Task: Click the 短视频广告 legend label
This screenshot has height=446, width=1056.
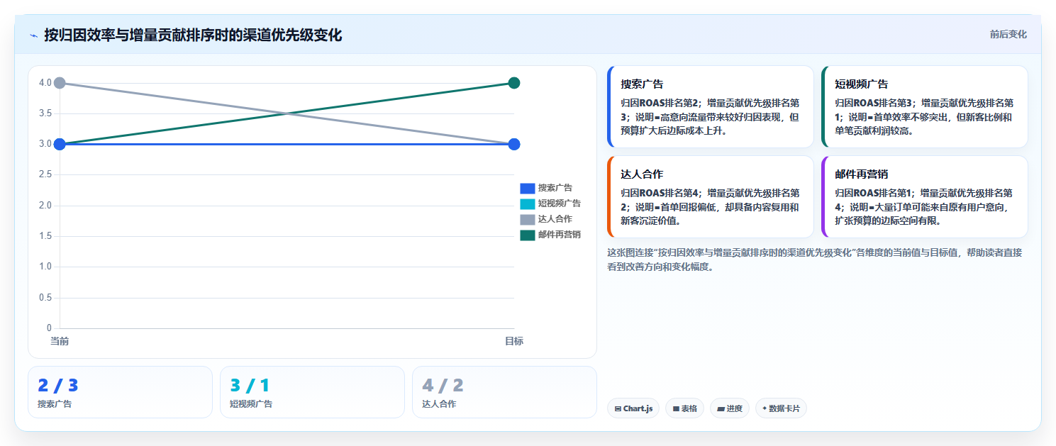Action: click(560, 204)
